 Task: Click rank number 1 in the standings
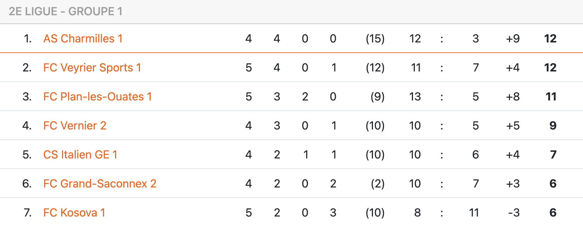28,39
